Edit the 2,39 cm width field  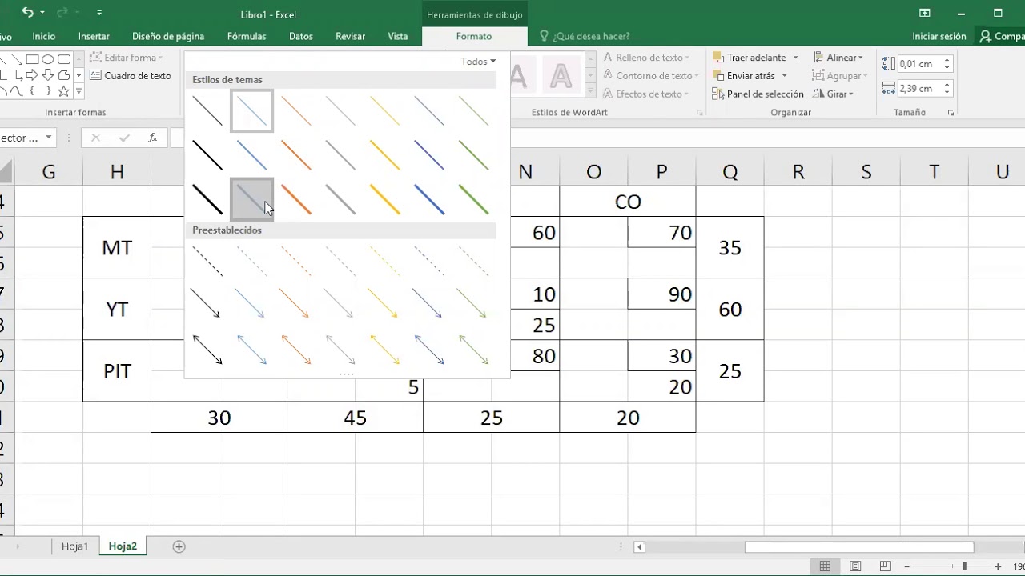918,89
